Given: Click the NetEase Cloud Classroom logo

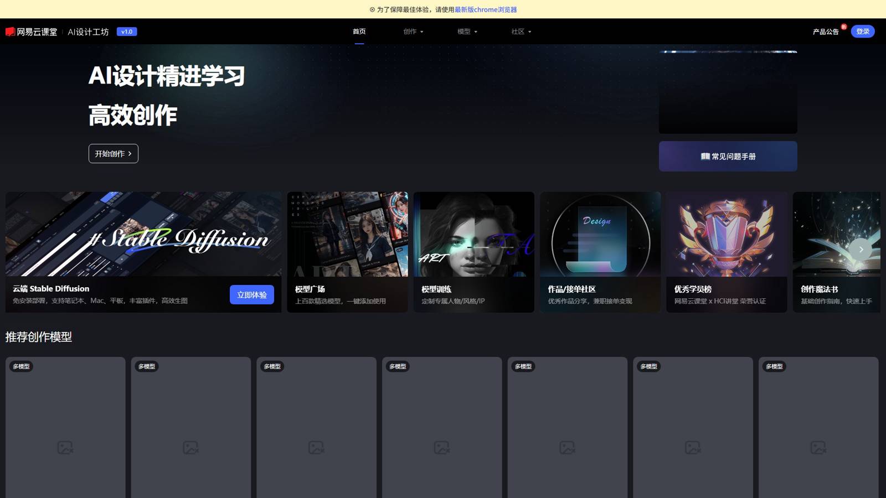Looking at the screenshot, I should [32, 32].
